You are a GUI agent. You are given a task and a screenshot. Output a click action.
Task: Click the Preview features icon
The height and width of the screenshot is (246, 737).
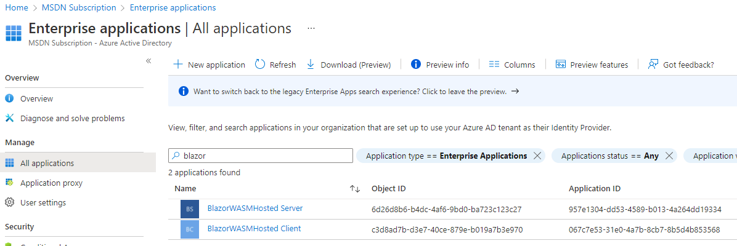tap(560, 65)
